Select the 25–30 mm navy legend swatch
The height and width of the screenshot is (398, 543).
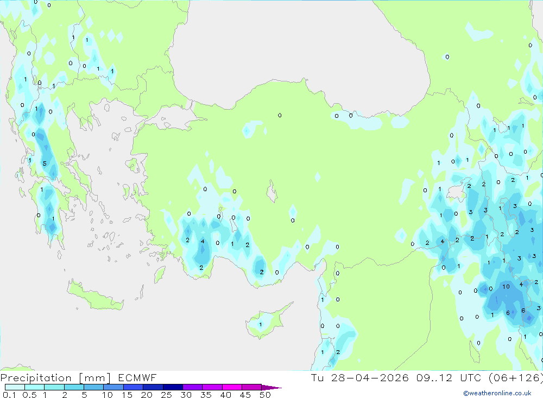173,387
